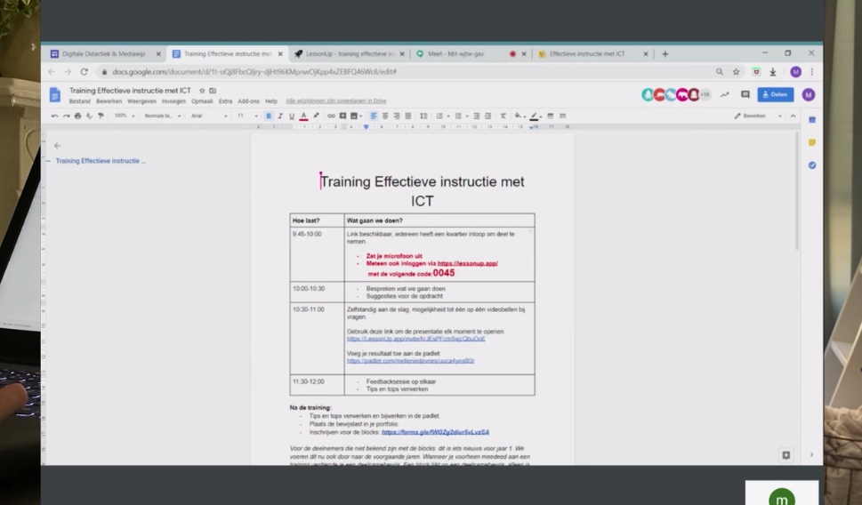View activity dashboard trend icon
This screenshot has width=862, height=505.
(x=725, y=94)
